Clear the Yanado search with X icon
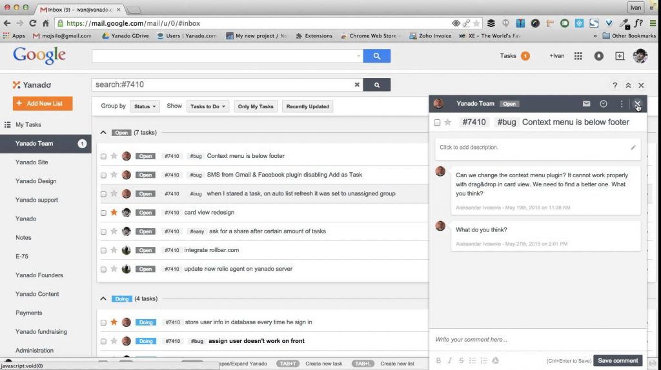 (x=356, y=84)
